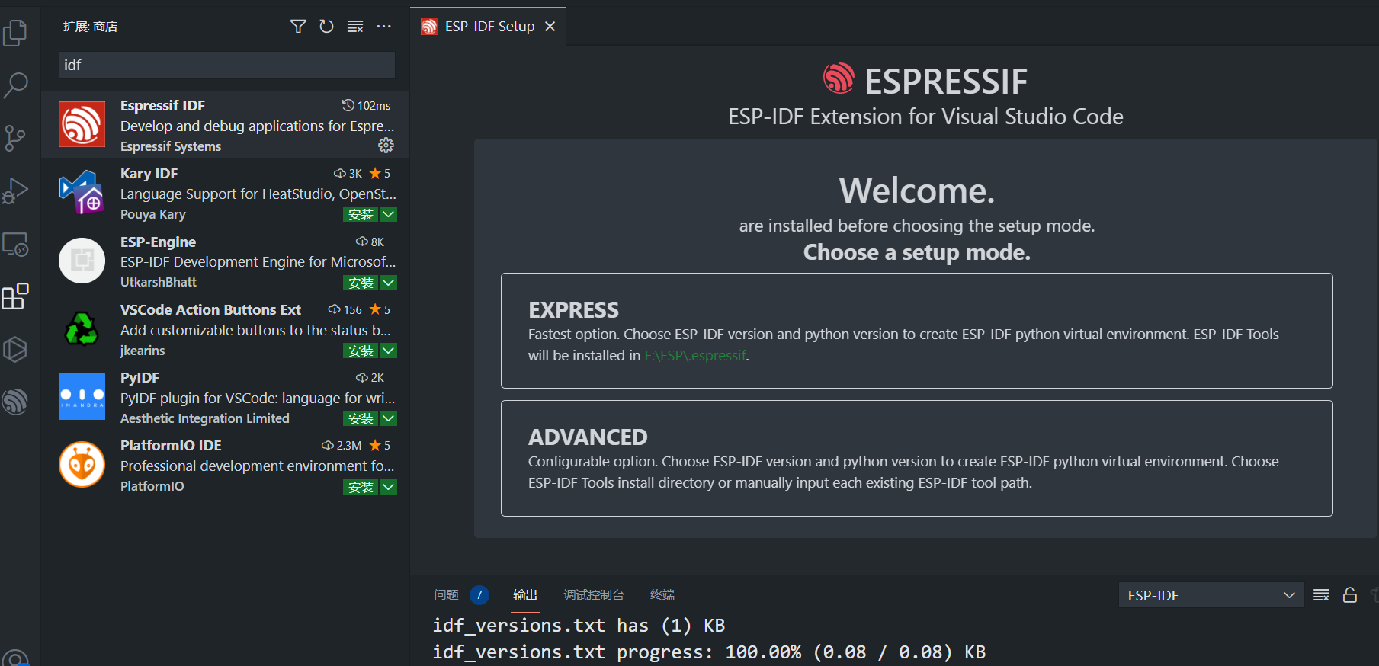This screenshot has width=1379, height=666.
Task: Open the Search view in activity bar
Action: pyautogui.click(x=15, y=85)
